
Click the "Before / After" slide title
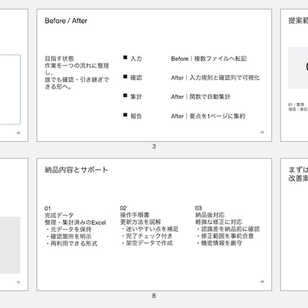tap(66, 21)
